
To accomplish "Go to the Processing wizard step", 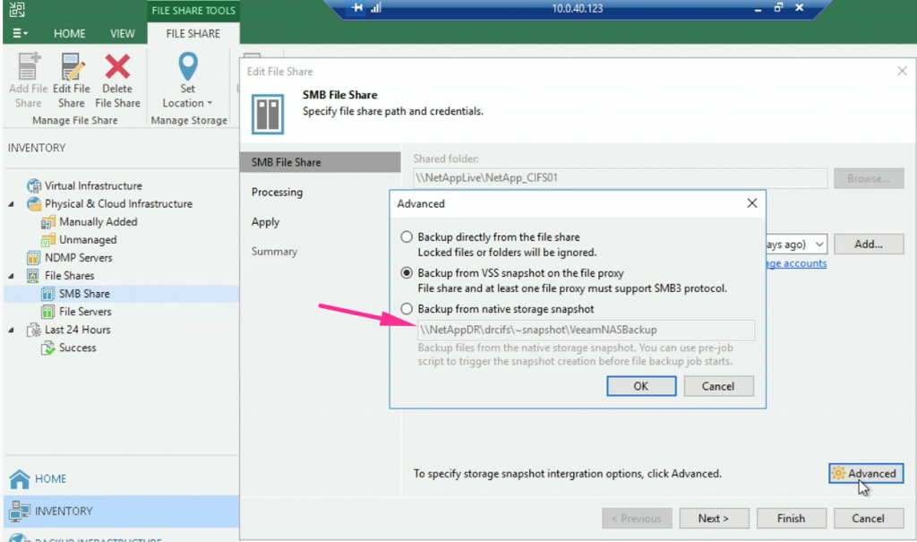I will pos(278,192).
